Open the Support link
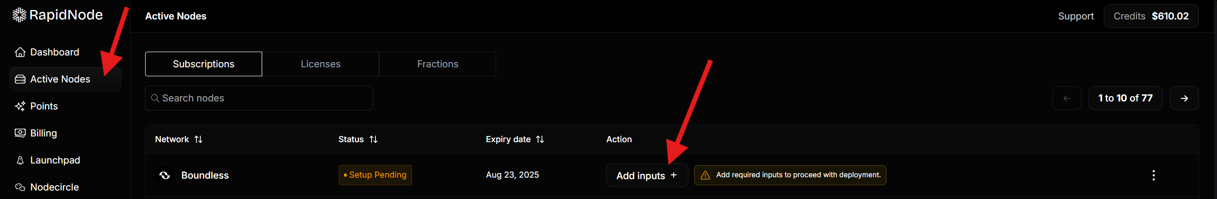 click(x=1076, y=16)
